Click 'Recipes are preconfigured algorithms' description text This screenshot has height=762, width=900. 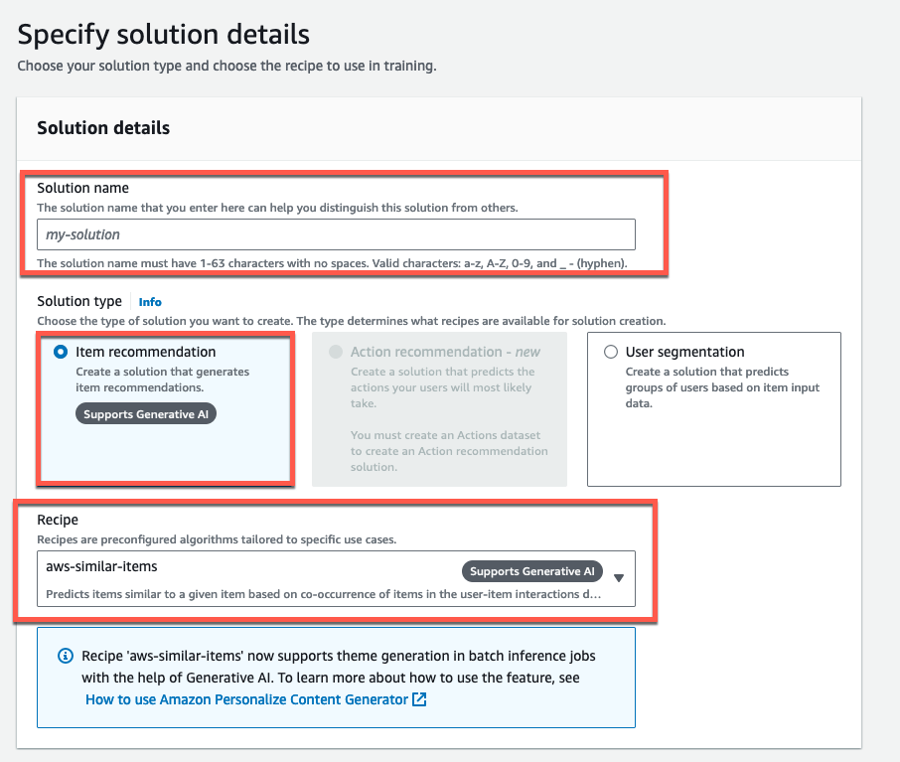click(x=217, y=539)
